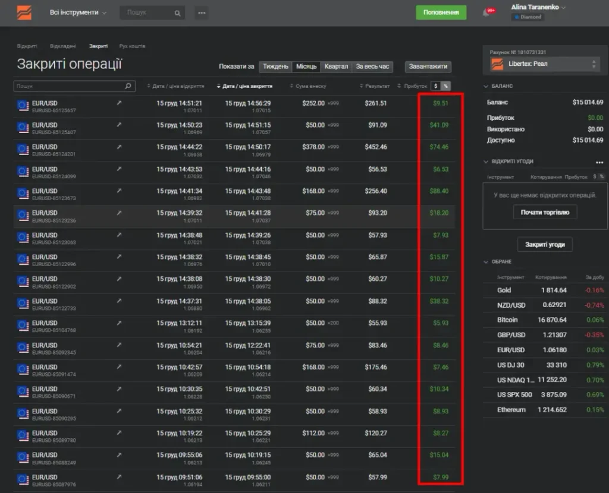
Task: Click the magnifier icon in the operations search field
Action: [x=128, y=86]
